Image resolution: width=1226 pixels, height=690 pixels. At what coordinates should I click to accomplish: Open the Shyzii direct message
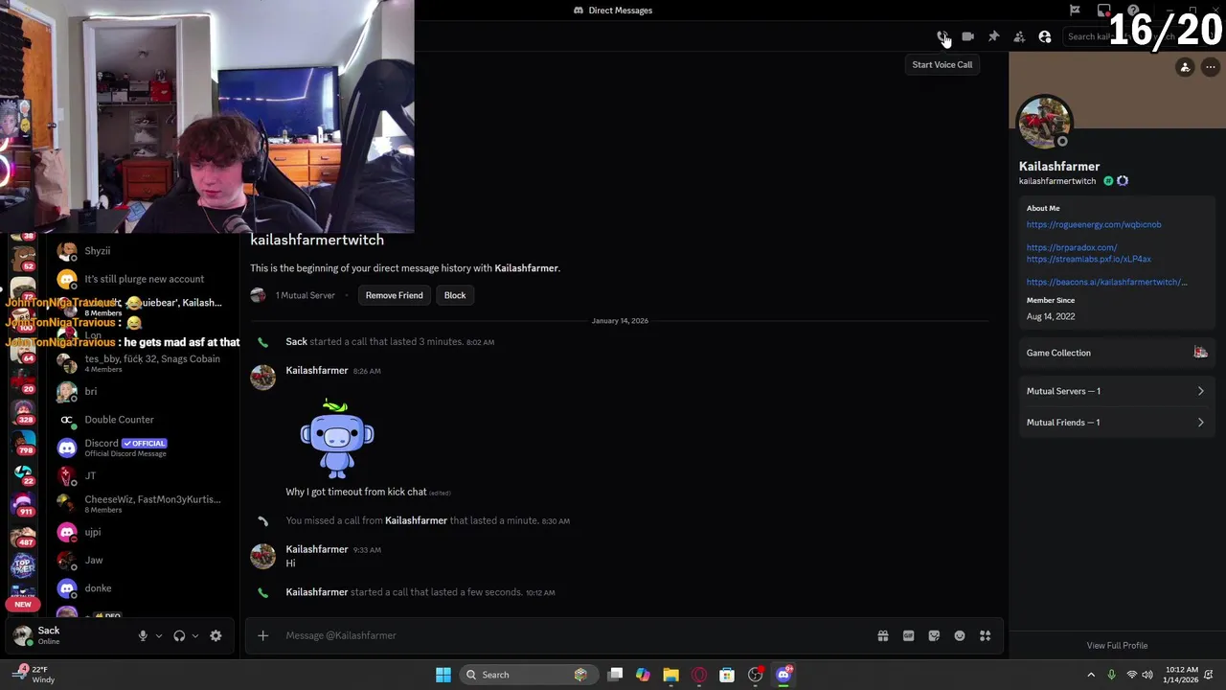point(141,251)
